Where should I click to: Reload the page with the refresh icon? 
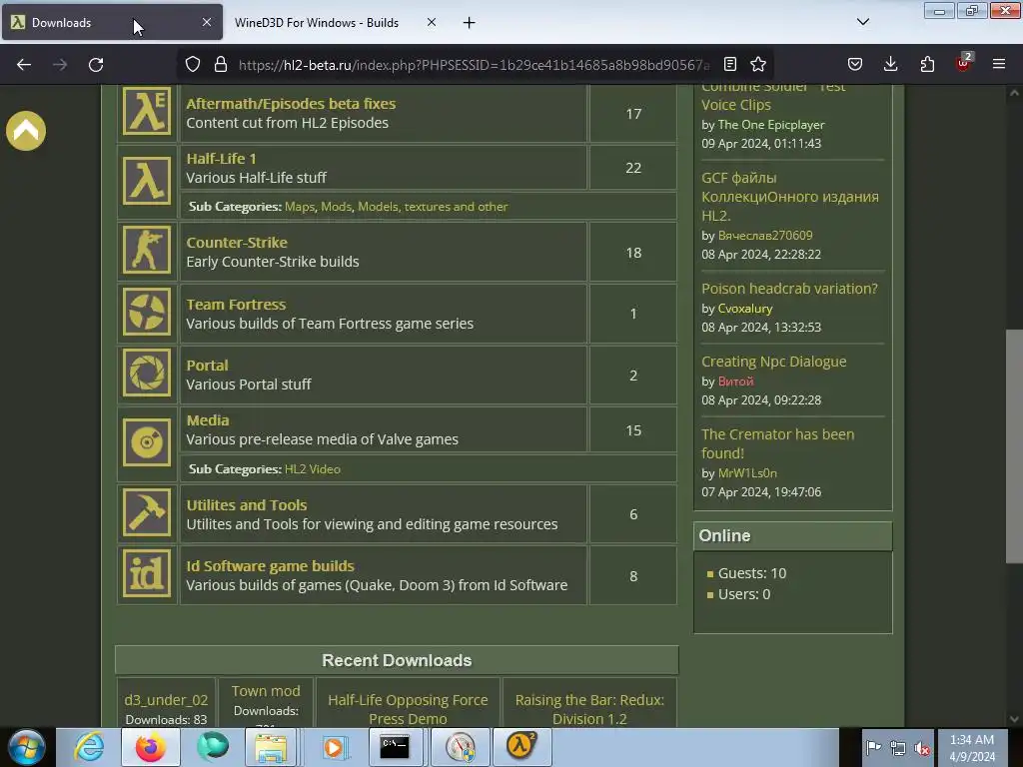[96, 65]
